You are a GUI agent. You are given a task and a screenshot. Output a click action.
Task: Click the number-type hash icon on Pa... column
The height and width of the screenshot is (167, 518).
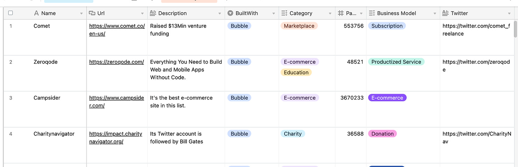[x=341, y=13]
